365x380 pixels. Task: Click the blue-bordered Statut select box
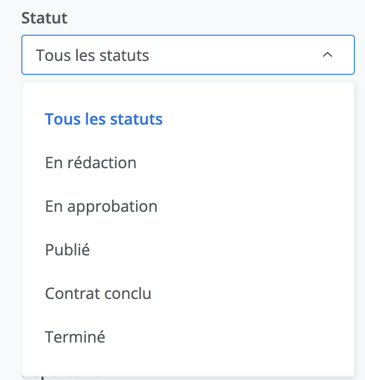point(188,55)
